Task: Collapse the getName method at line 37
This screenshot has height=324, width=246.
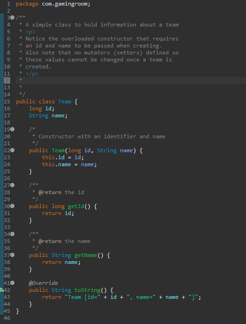Action: point(13,255)
